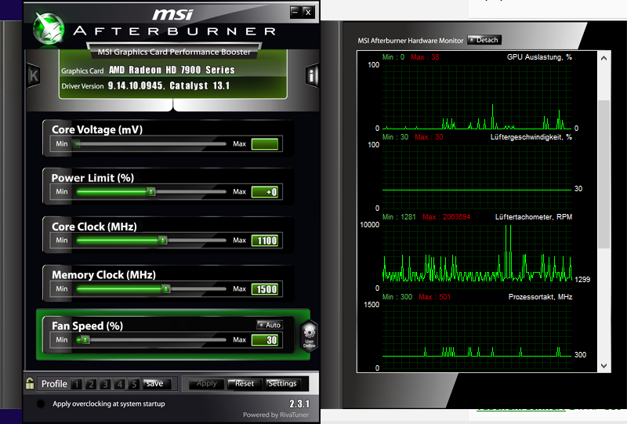Viewport: 627px width, 424px height.
Task: Click the GPU Auslastung graph
Action: coord(477,97)
